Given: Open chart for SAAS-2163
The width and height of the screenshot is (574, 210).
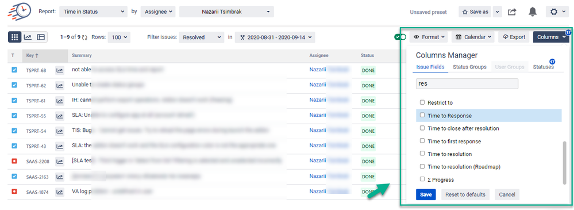Looking at the screenshot, I should click(59, 177).
